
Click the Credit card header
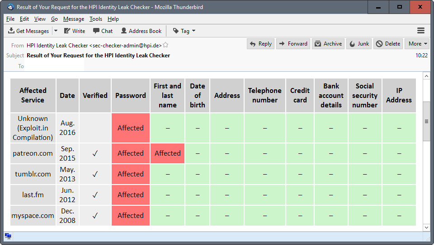point(300,95)
